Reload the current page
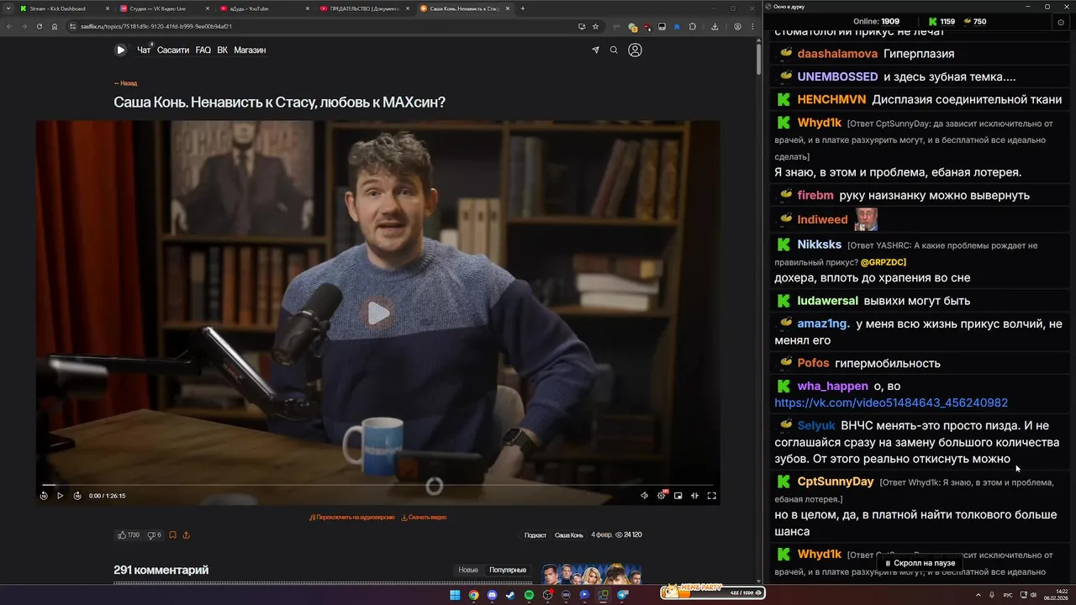 (x=40, y=26)
